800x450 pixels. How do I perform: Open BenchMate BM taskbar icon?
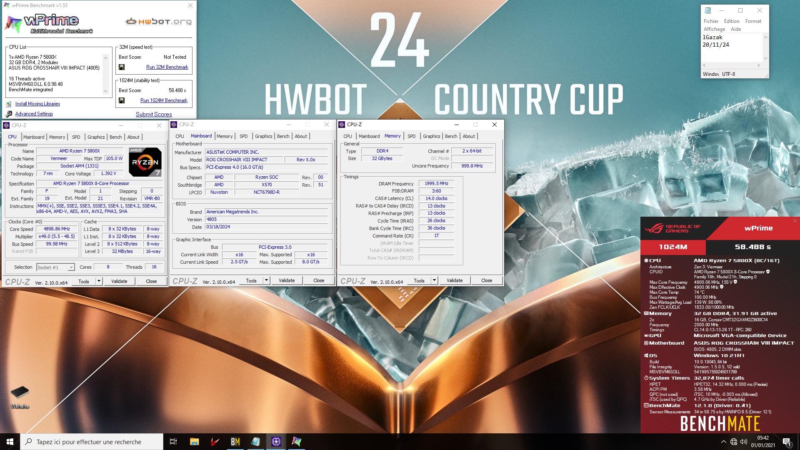click(235, 442)
